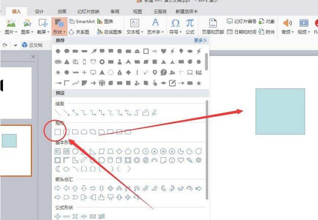Screen dimensions: 318x220
Task: Choose the diamond in 基本形状
Action: (119, 151)
